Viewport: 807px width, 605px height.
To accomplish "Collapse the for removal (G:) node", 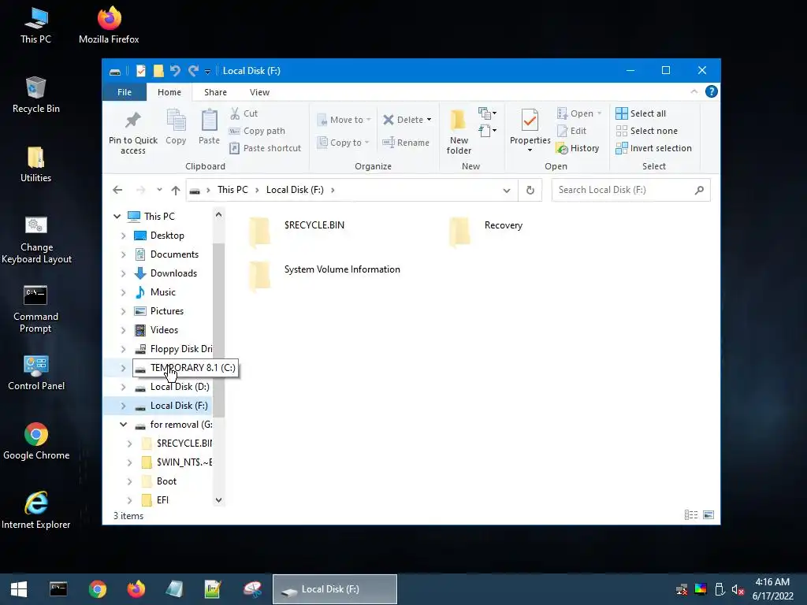I will [x=123, y=425].
